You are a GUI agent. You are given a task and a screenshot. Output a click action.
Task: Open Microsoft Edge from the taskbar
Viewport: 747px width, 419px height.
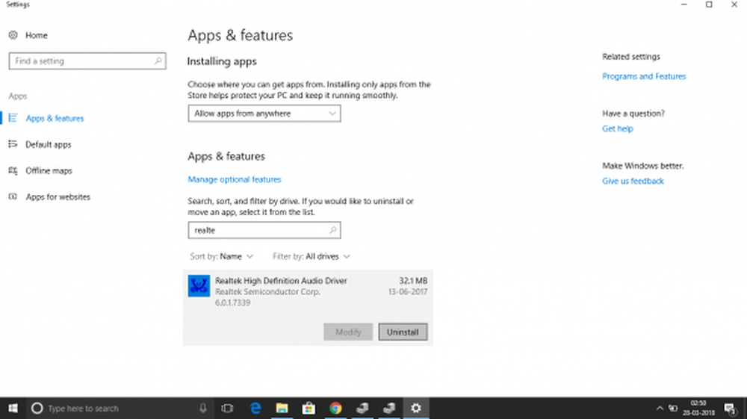pos(255,408)
